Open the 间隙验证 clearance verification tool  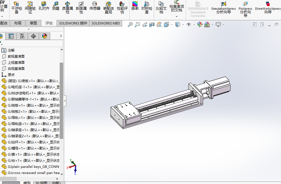(x=30, y=8)
